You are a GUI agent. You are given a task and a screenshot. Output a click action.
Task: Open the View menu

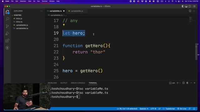(x=30, y=1)
